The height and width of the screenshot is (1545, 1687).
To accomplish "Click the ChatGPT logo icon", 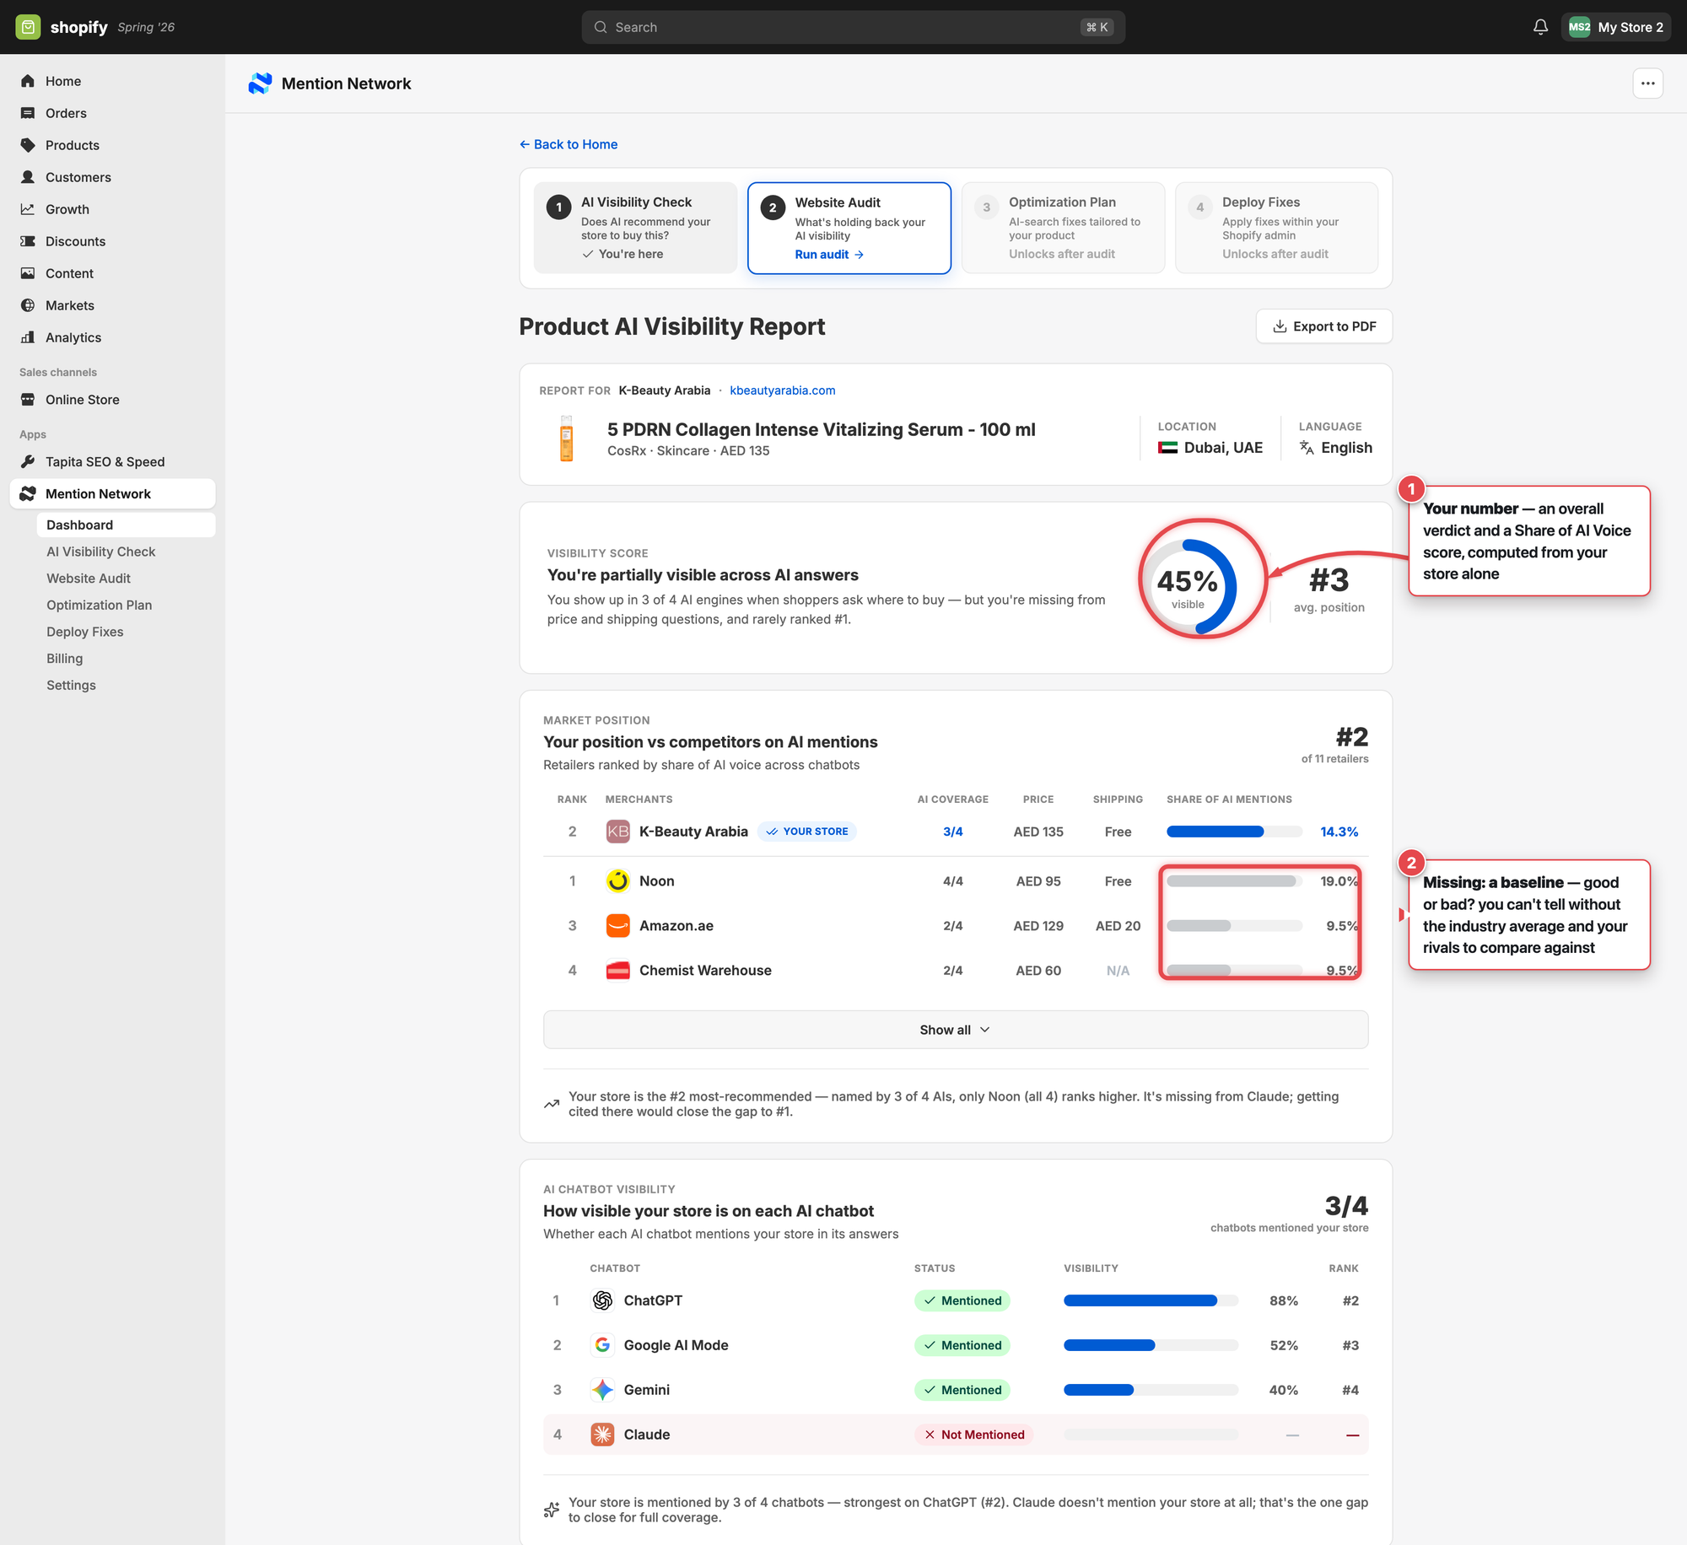I will point(602,1300).
